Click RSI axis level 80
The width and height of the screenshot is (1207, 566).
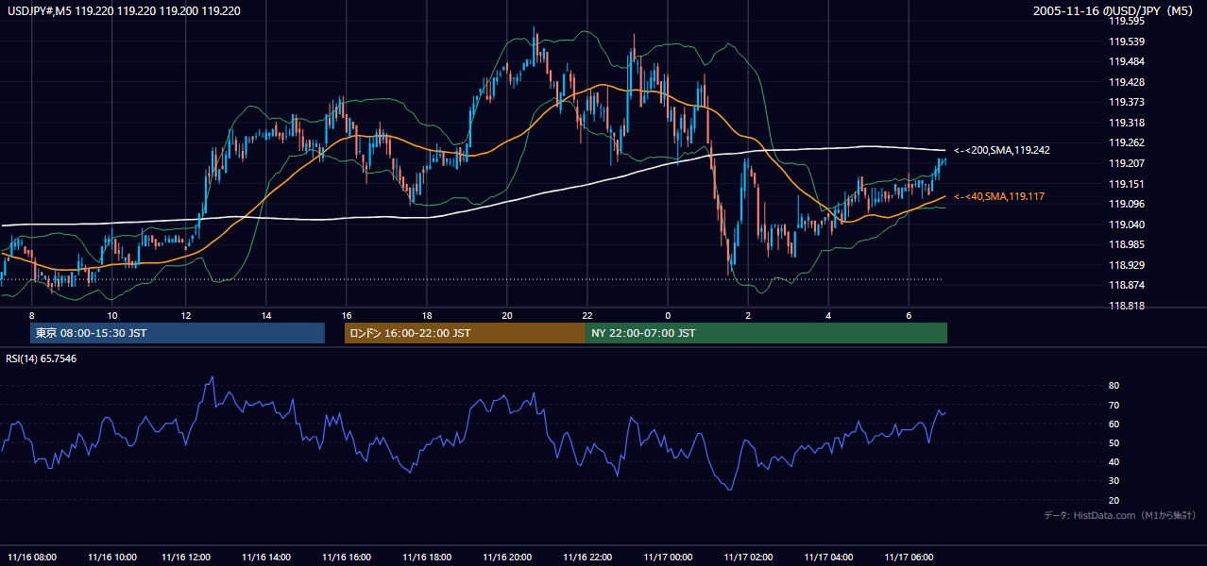[1113, 386]
